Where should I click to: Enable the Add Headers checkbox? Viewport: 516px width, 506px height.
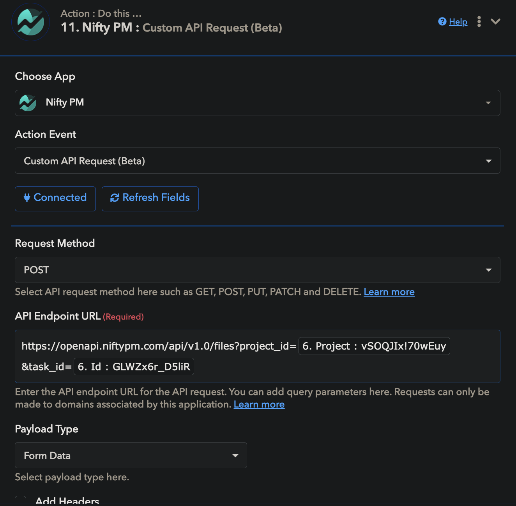[21, 501]
